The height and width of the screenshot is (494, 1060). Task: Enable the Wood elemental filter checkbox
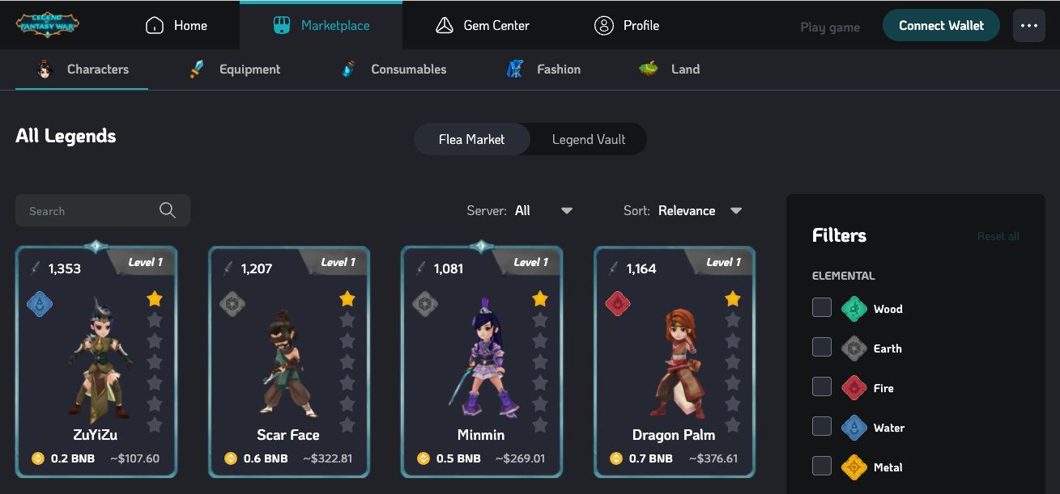[x=822, y=308]
